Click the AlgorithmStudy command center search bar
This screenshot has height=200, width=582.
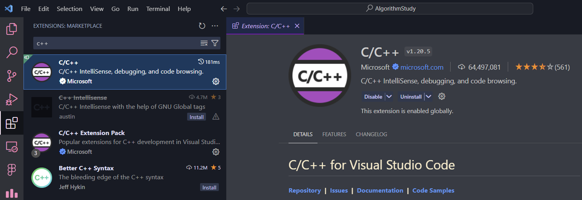click(390, 9)
